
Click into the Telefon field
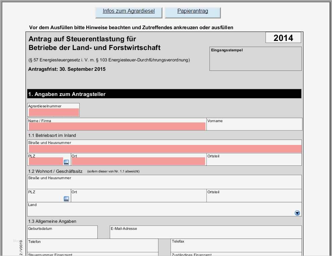[x=92, y=247]
